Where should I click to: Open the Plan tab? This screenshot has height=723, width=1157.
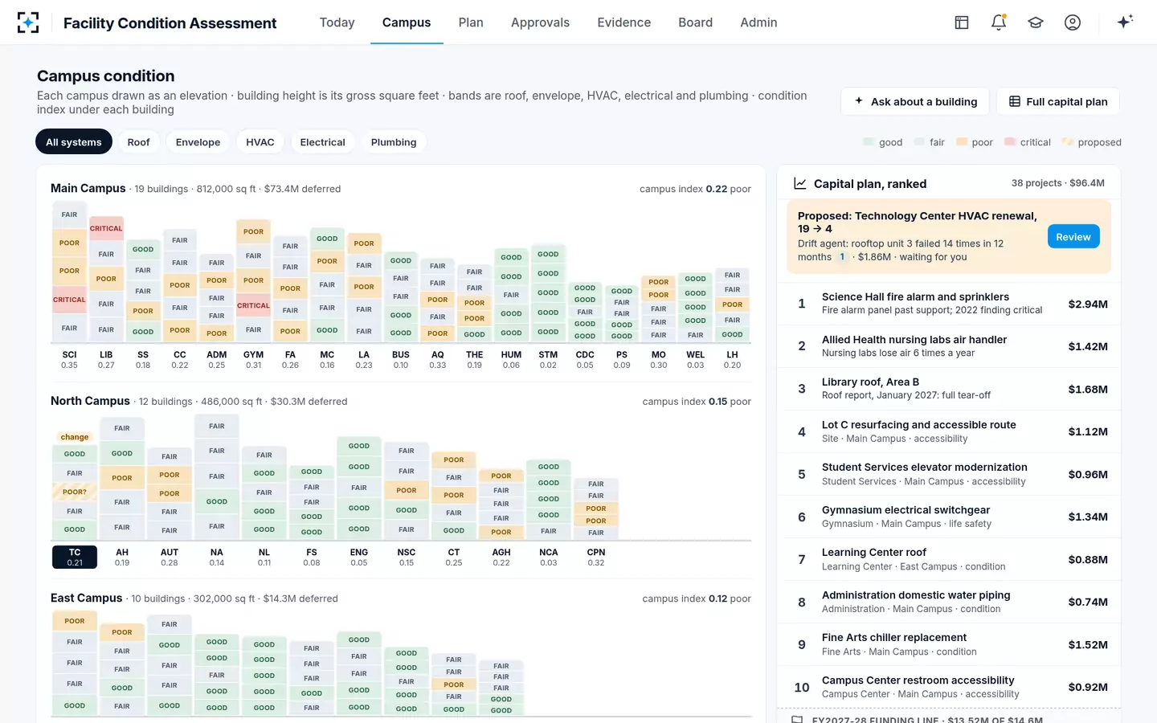click(471, 22)
